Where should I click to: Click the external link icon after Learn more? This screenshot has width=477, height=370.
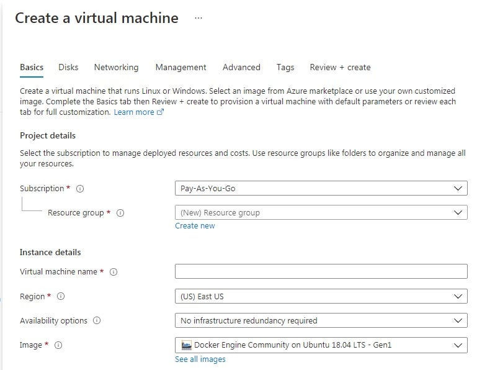pos(160,112)
